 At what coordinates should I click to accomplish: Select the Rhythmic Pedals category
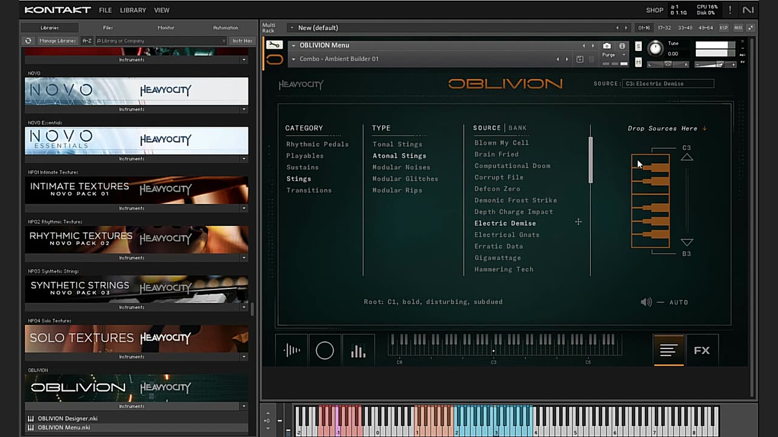(317, 144)
